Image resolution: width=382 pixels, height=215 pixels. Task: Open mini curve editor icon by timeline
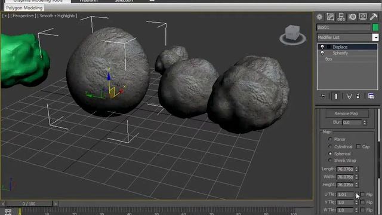(8, 211)
